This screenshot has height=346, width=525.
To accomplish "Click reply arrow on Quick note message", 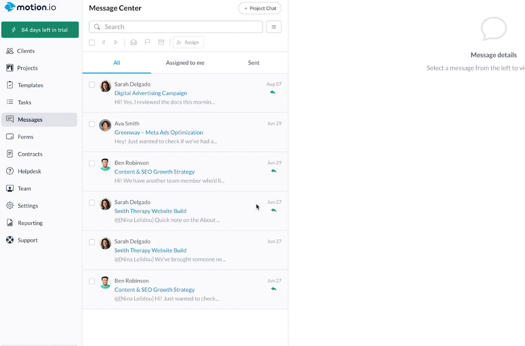I will point(273,210).
